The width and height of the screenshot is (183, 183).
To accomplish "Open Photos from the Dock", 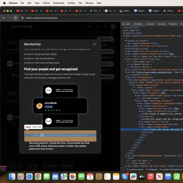I will tap(73, 177).
